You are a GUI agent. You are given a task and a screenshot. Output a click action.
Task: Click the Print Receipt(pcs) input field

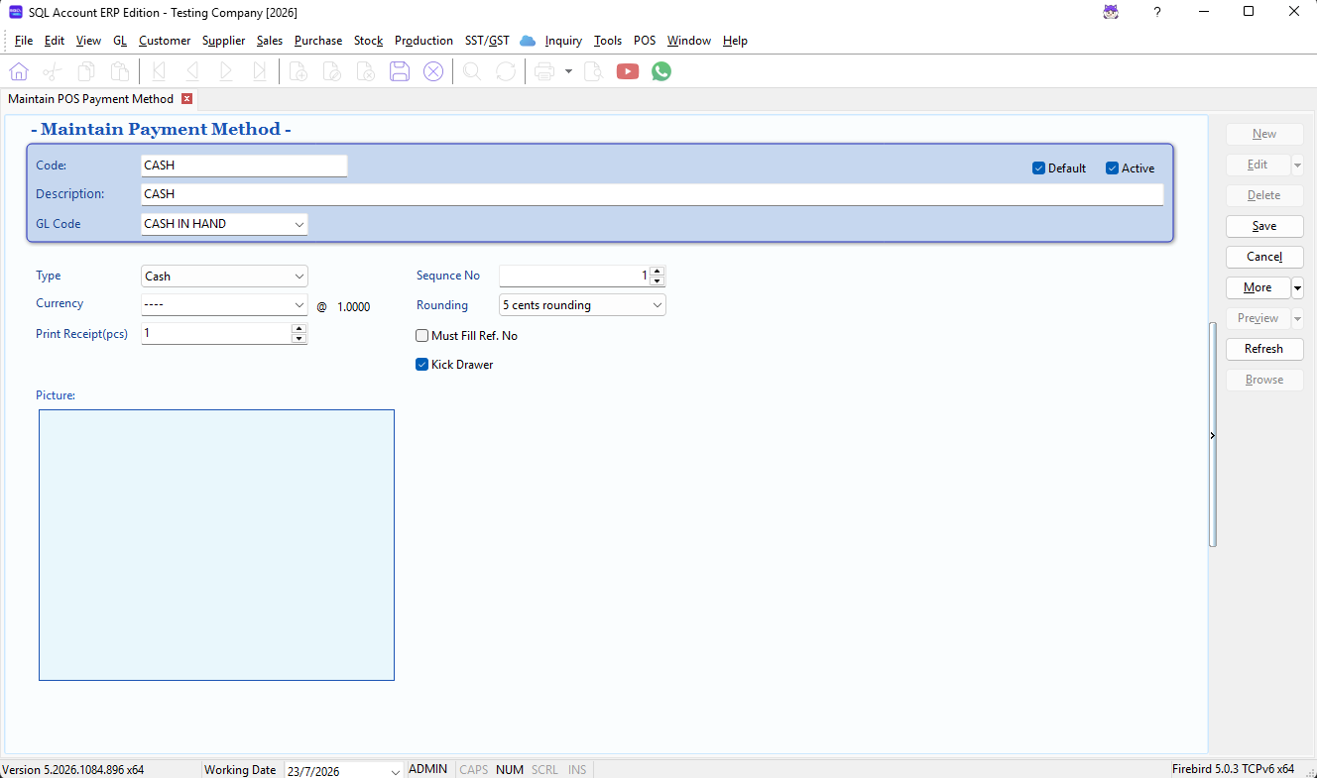216,334
